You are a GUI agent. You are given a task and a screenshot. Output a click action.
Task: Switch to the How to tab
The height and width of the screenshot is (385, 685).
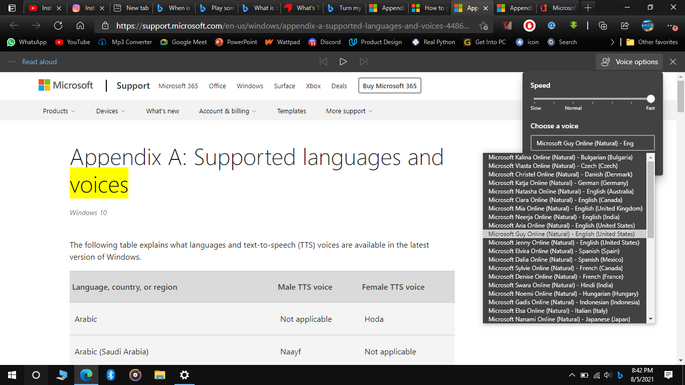tap(429, 8)
